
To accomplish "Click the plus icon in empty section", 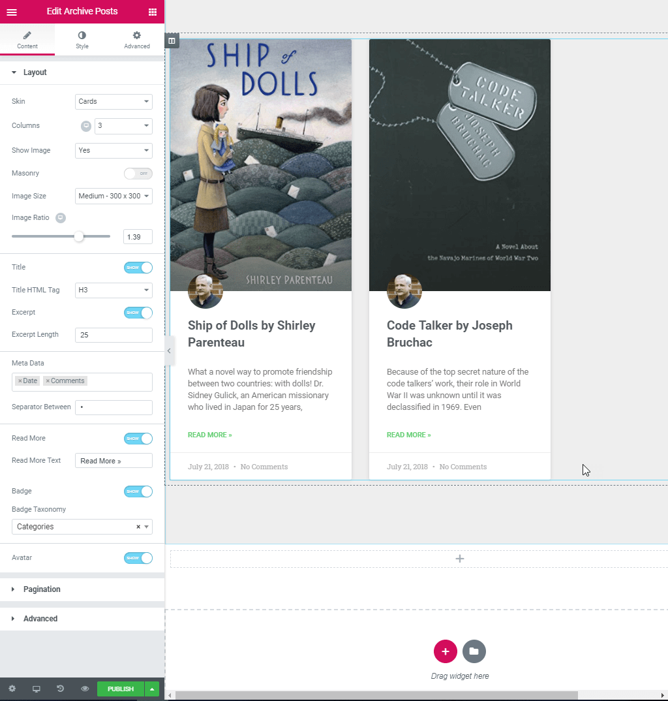I will coord(460,559).
